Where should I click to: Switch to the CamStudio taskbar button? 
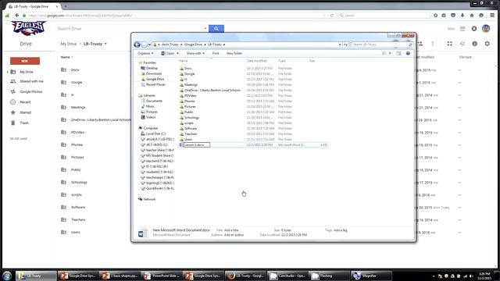tap(287, 276)
